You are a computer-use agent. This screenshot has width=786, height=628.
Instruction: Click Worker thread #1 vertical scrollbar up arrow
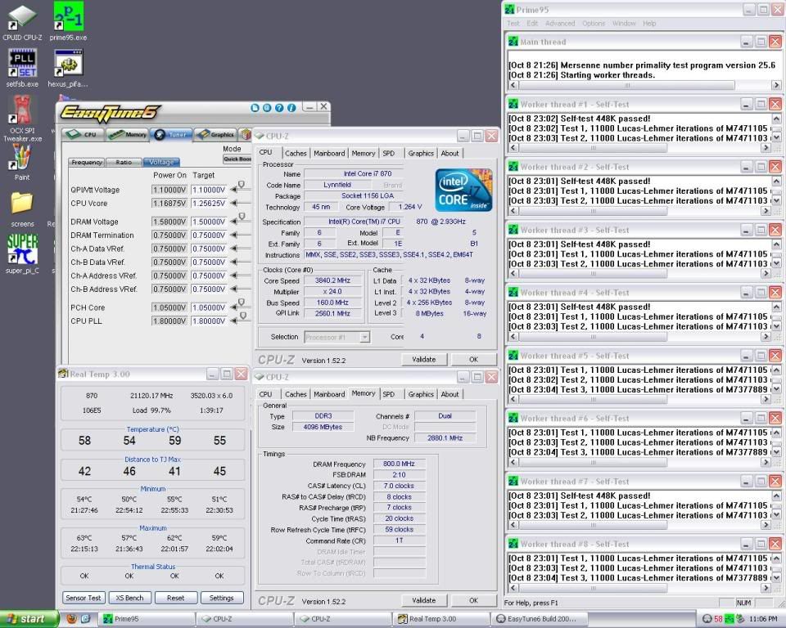[x=776, y=119]
